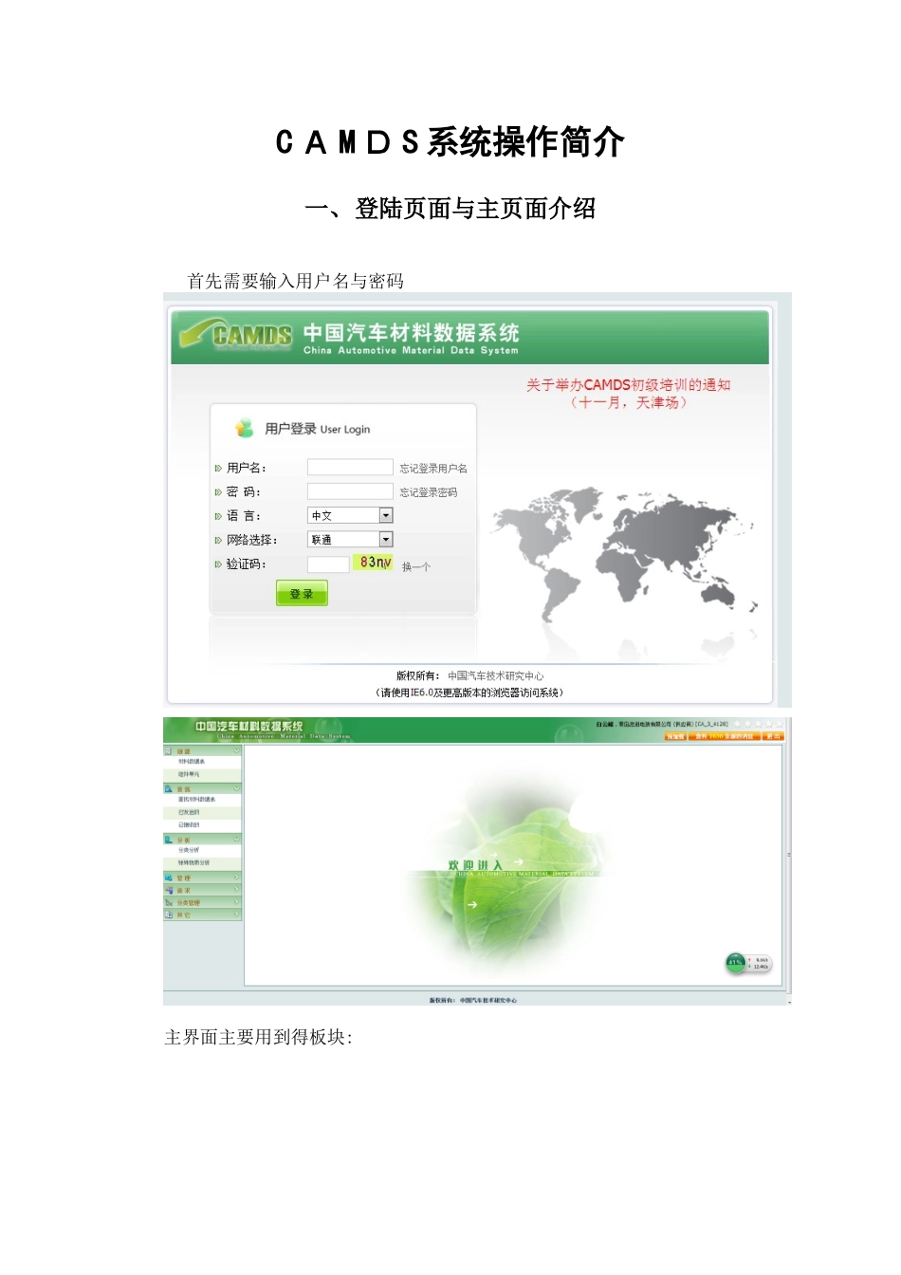Select 材料数据表 under 创建
Screen dimensions: 901x1275
click(x=192, y=761)
